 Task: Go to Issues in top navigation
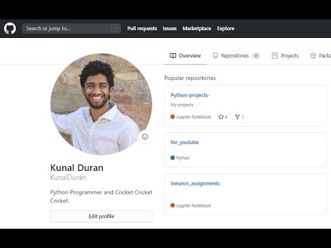pyautogui.click(x=170, y=28)
